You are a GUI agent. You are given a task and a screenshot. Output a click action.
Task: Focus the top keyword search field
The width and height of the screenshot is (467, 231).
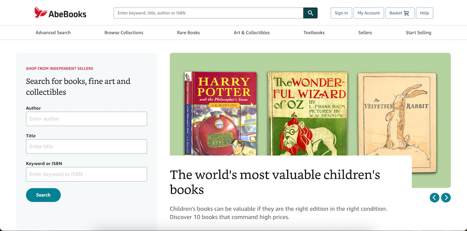tap(208, 13)
